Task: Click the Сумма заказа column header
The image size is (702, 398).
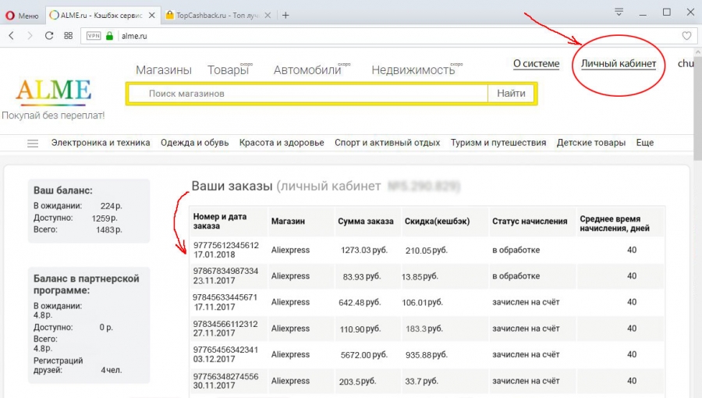Action: pyautogui.click(x=366, y=221)
